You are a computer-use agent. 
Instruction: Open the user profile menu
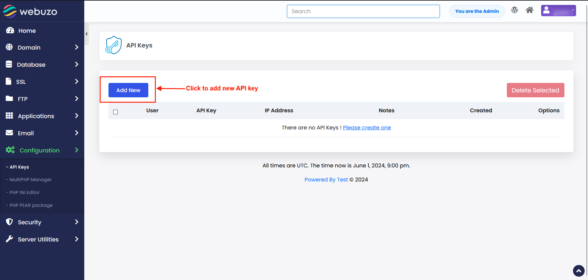(x=558, y=11)
